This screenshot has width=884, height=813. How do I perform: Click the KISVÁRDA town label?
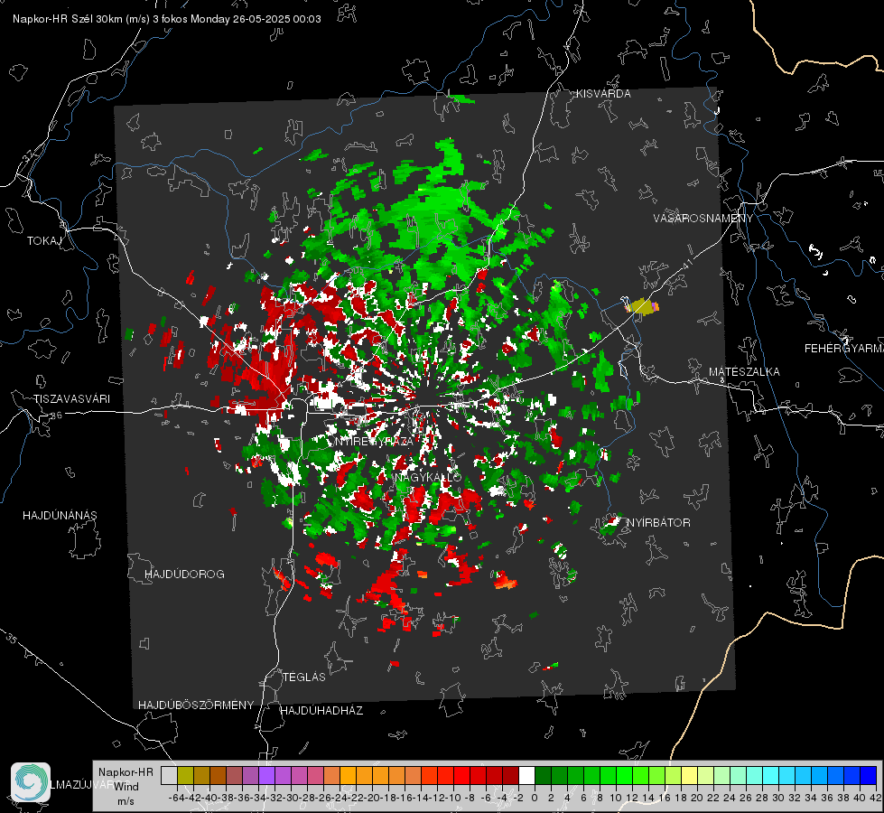[x=603, y=94]
